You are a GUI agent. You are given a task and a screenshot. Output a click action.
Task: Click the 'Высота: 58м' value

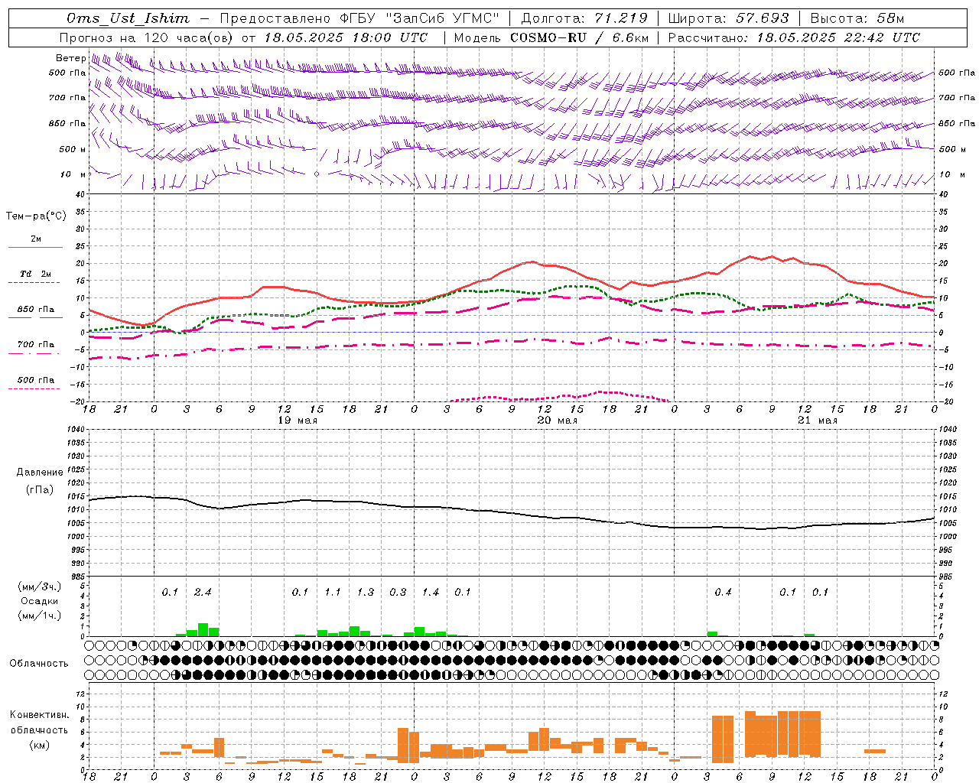(857, 18)
